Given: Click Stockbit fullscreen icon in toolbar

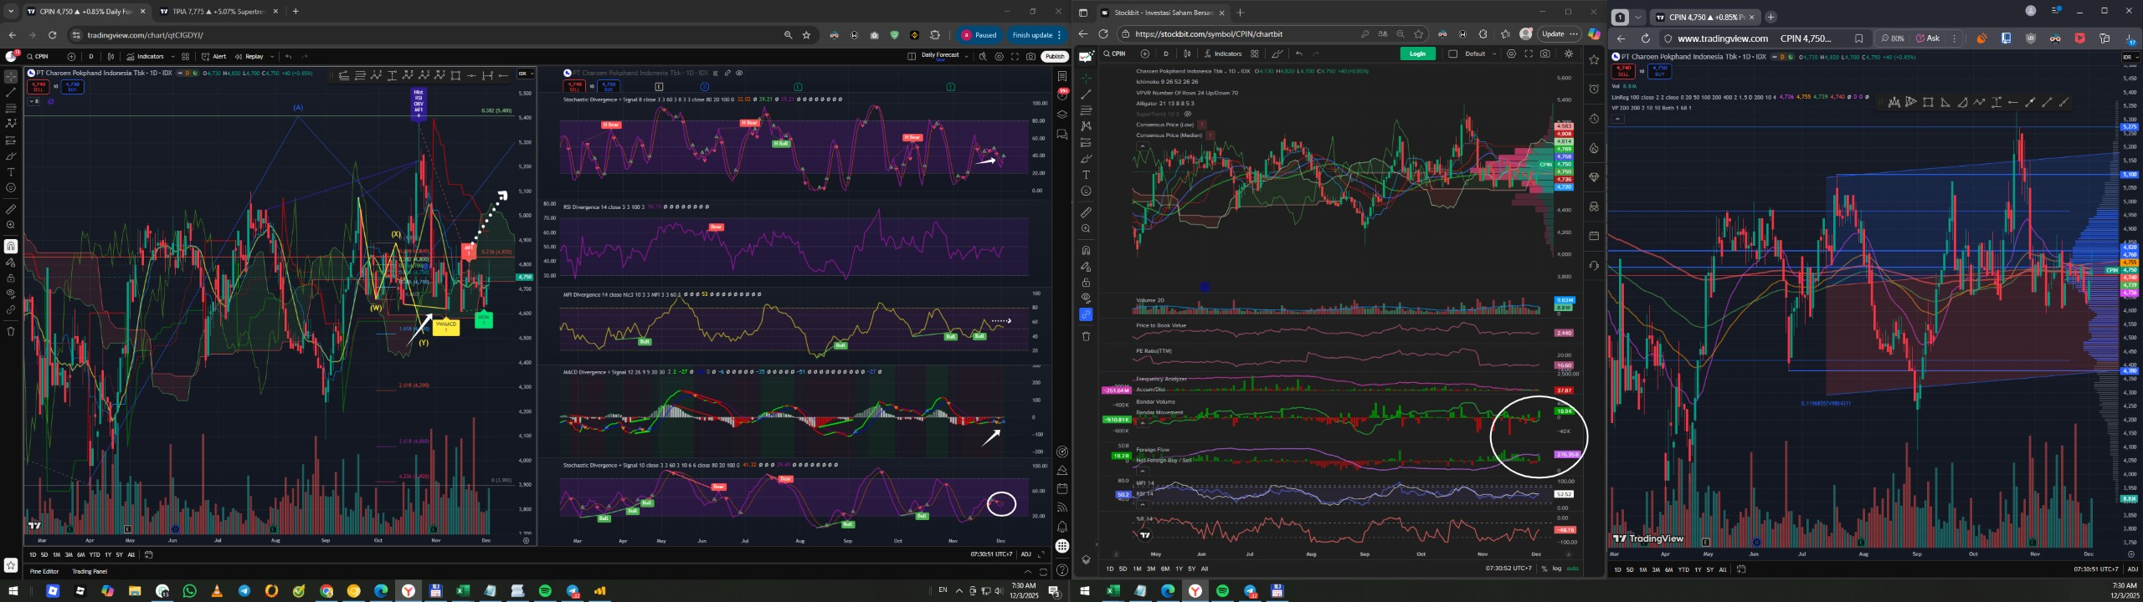Looking at the screenshot, I should (x=1529, y=54).
